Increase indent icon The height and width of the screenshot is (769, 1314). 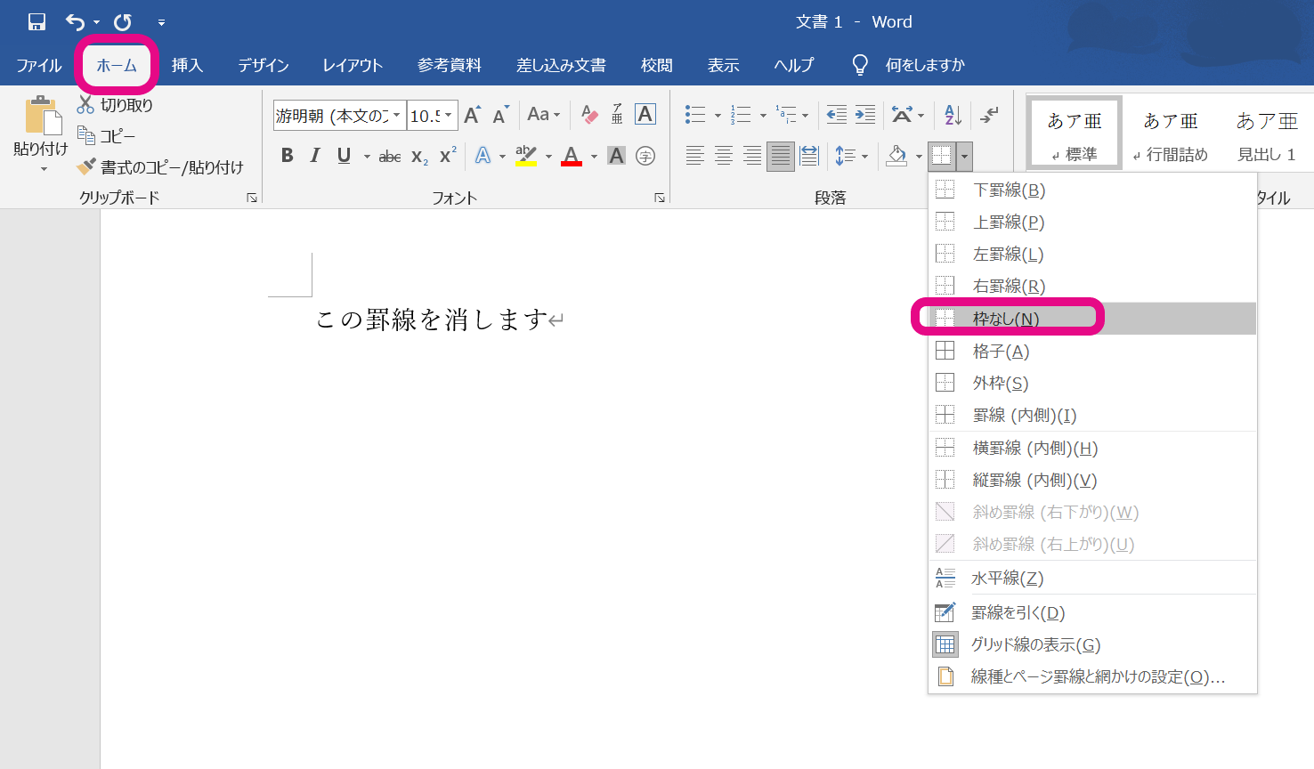[865, 115]
